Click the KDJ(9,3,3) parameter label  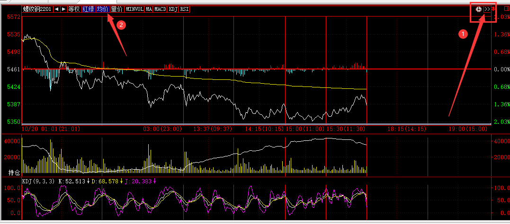38,181
